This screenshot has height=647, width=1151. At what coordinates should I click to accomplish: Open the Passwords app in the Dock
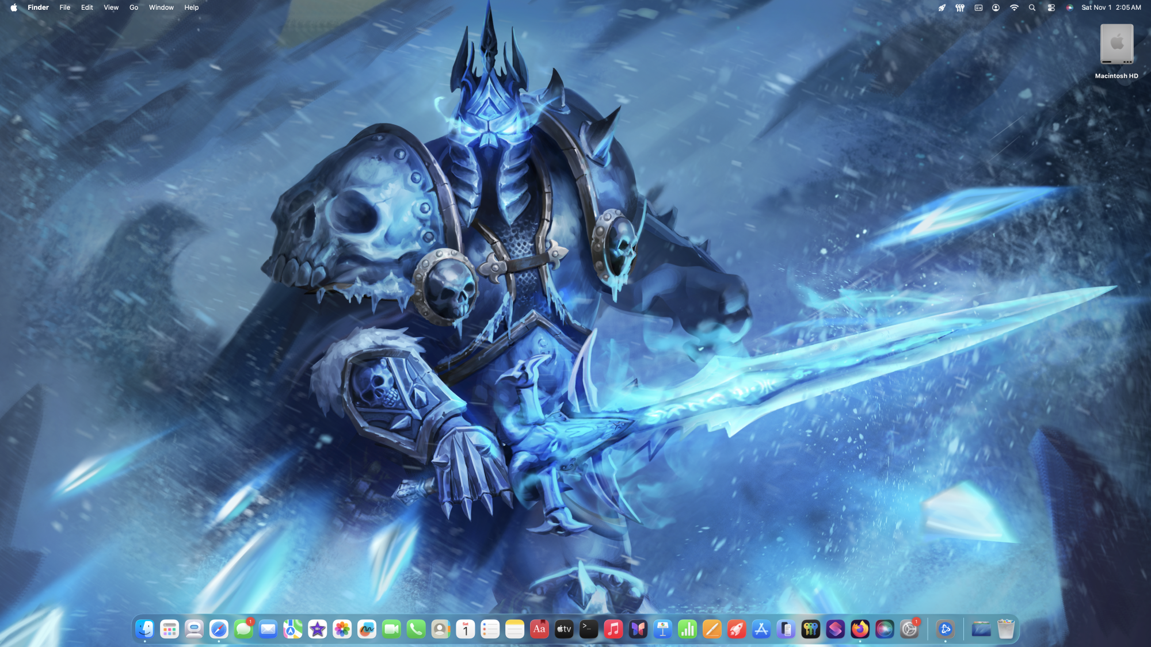[x=810, y=629]
